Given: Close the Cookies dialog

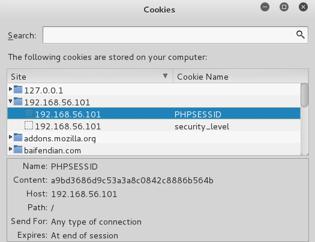Looking at the screenshot, I should (x=303, y=7).
